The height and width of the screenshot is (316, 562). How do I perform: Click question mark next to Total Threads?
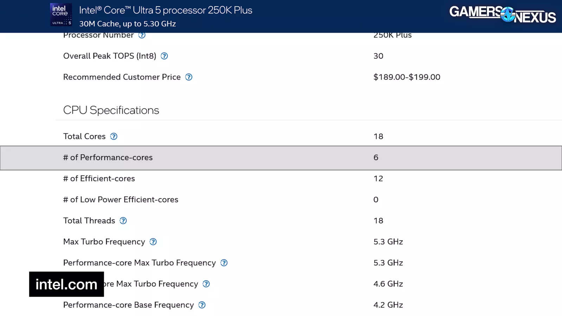point(123,221)
